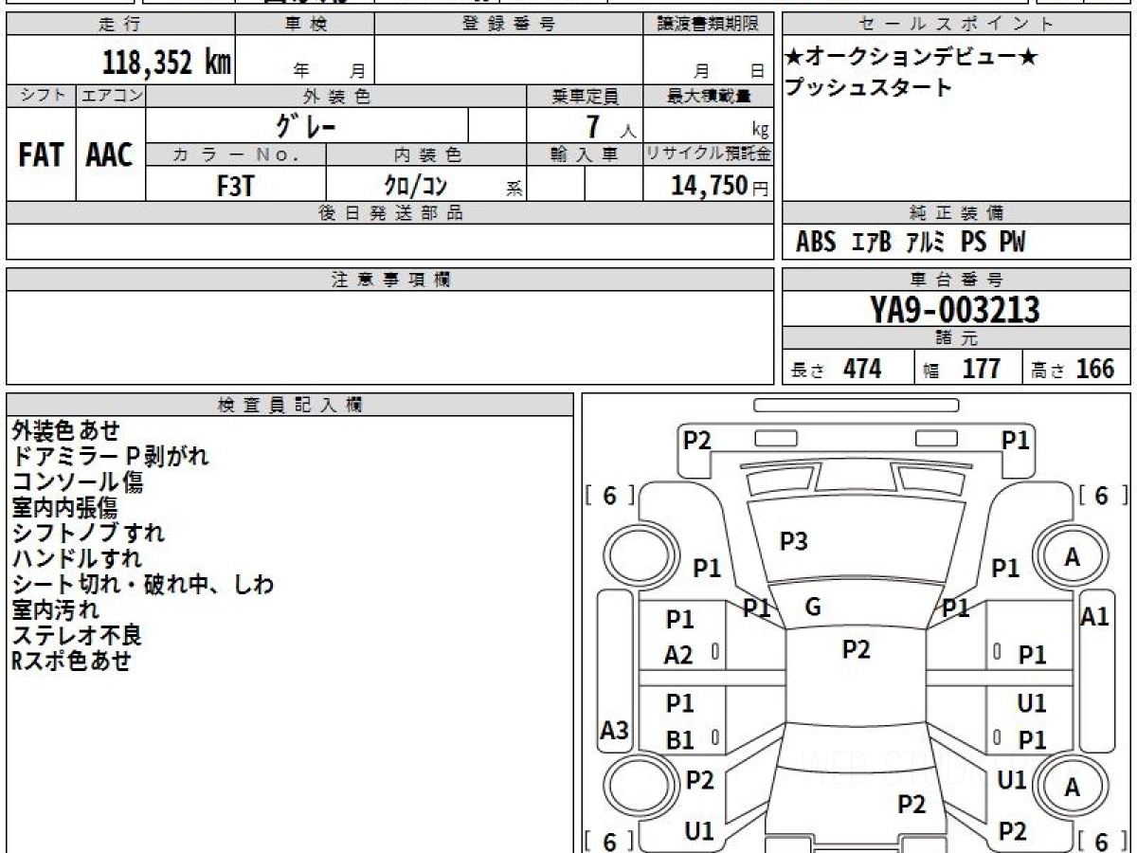Select the A3 damage mark
Screen dimensions: 1137x853
616,730
